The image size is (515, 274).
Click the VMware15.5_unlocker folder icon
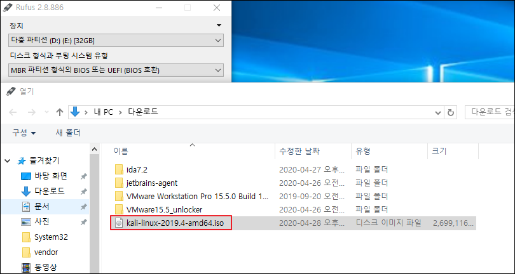[120, 209]
